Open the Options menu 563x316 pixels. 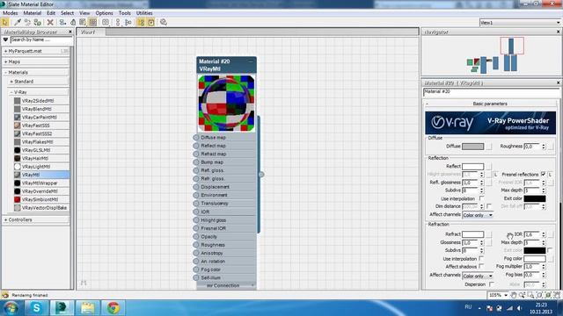104,13
